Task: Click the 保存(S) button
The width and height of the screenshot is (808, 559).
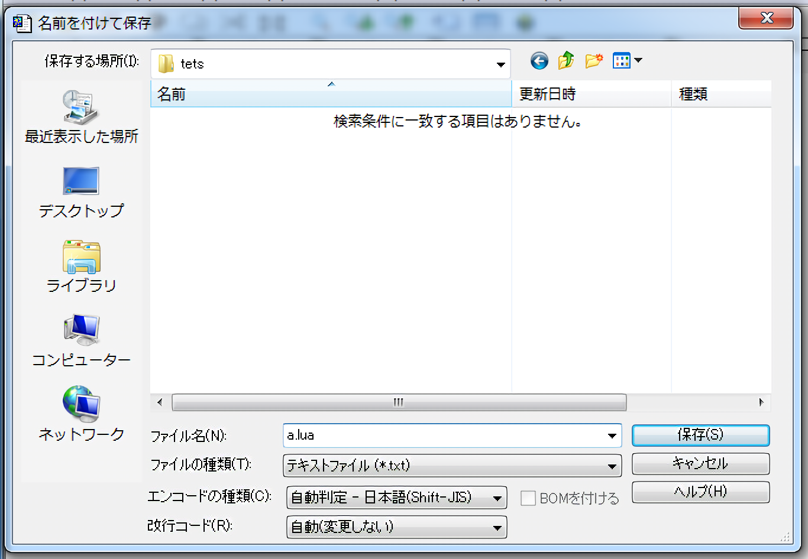Action: pyautogui.click(x=700, y=435)
